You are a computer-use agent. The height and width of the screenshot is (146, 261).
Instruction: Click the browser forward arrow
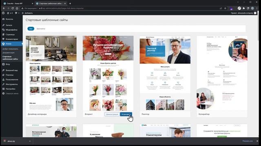click(8, 8)
